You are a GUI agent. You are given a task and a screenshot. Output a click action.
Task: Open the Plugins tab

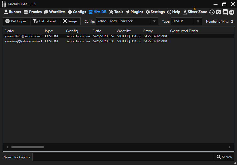(x=135, y=12)
